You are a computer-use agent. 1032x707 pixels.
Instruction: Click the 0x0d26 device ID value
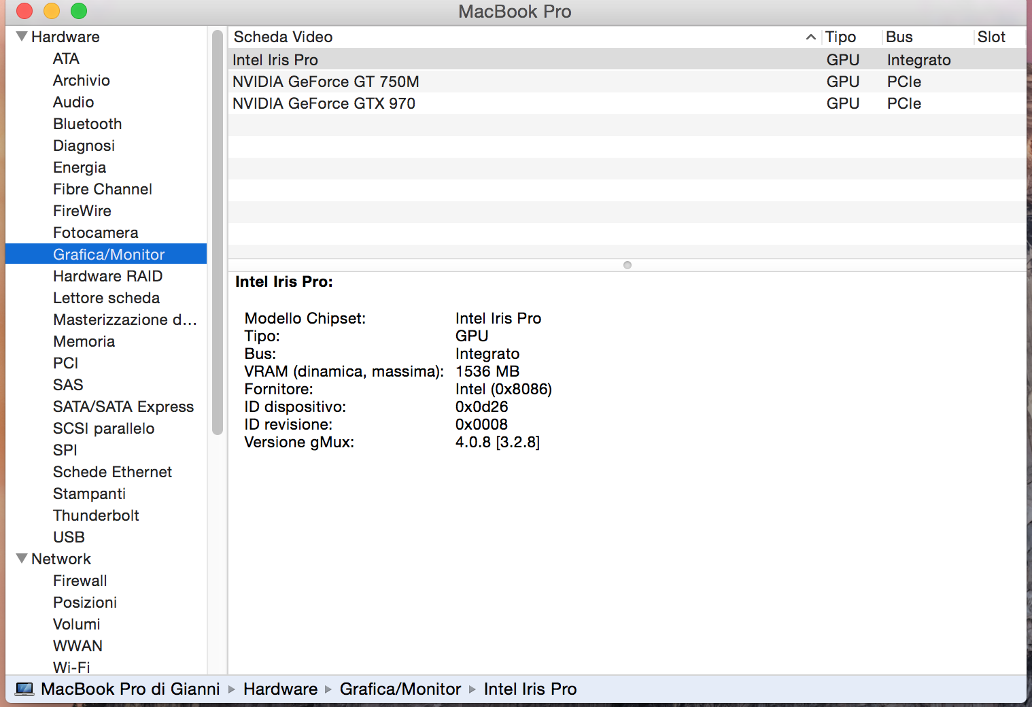tap(481, 407)
